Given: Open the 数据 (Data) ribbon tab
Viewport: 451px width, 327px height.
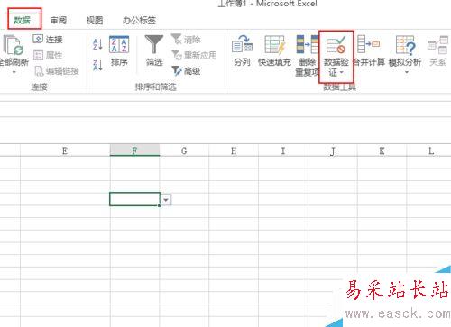Looking at the screenshot, I should click(23, 20).
